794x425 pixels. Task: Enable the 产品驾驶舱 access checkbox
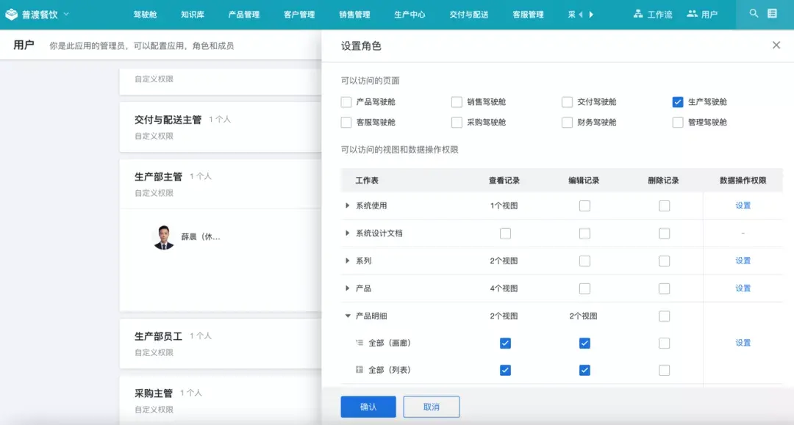(345, 102)
